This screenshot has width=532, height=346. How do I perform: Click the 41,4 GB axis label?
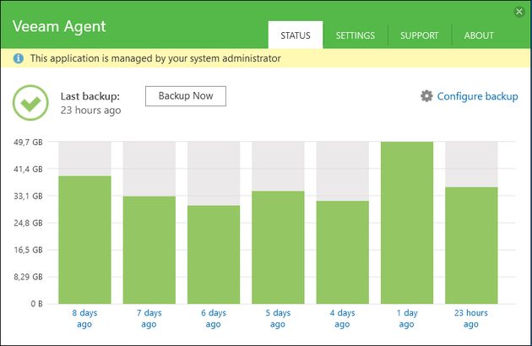coord(28,169)
